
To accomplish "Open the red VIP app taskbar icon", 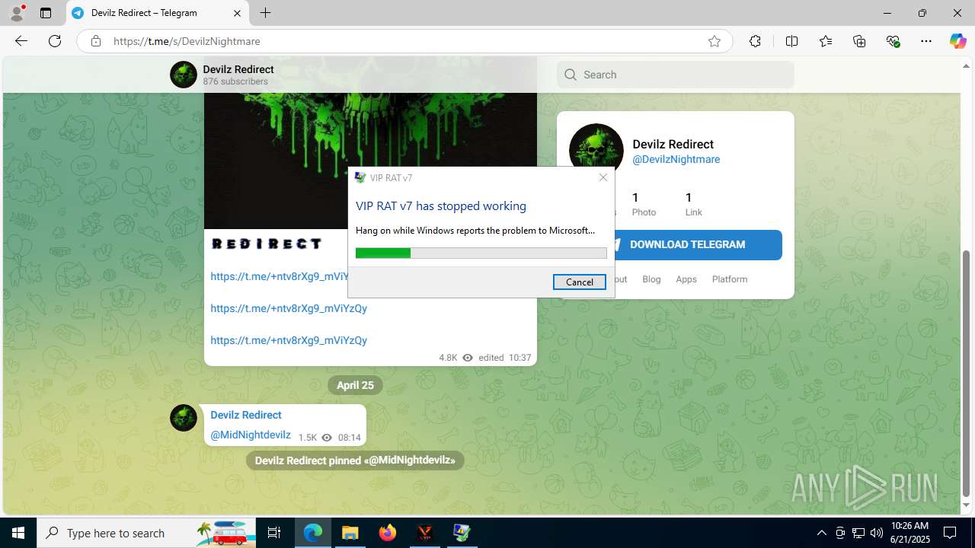I will pos(425,533).
